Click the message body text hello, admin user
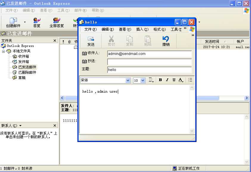Image resolution: width=251 pixels, height=172 pixels. coord(100,91)
